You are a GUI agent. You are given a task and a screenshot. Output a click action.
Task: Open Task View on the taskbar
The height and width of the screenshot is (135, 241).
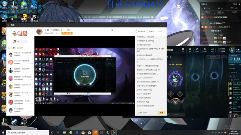coord(58,132)
